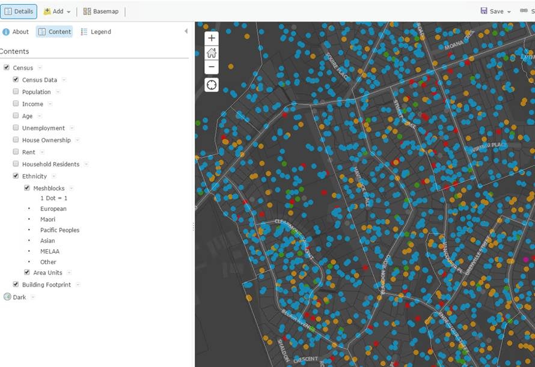
Task: Uncheck the Ethnicity layer checkbox
Action: tap(16, 175)
